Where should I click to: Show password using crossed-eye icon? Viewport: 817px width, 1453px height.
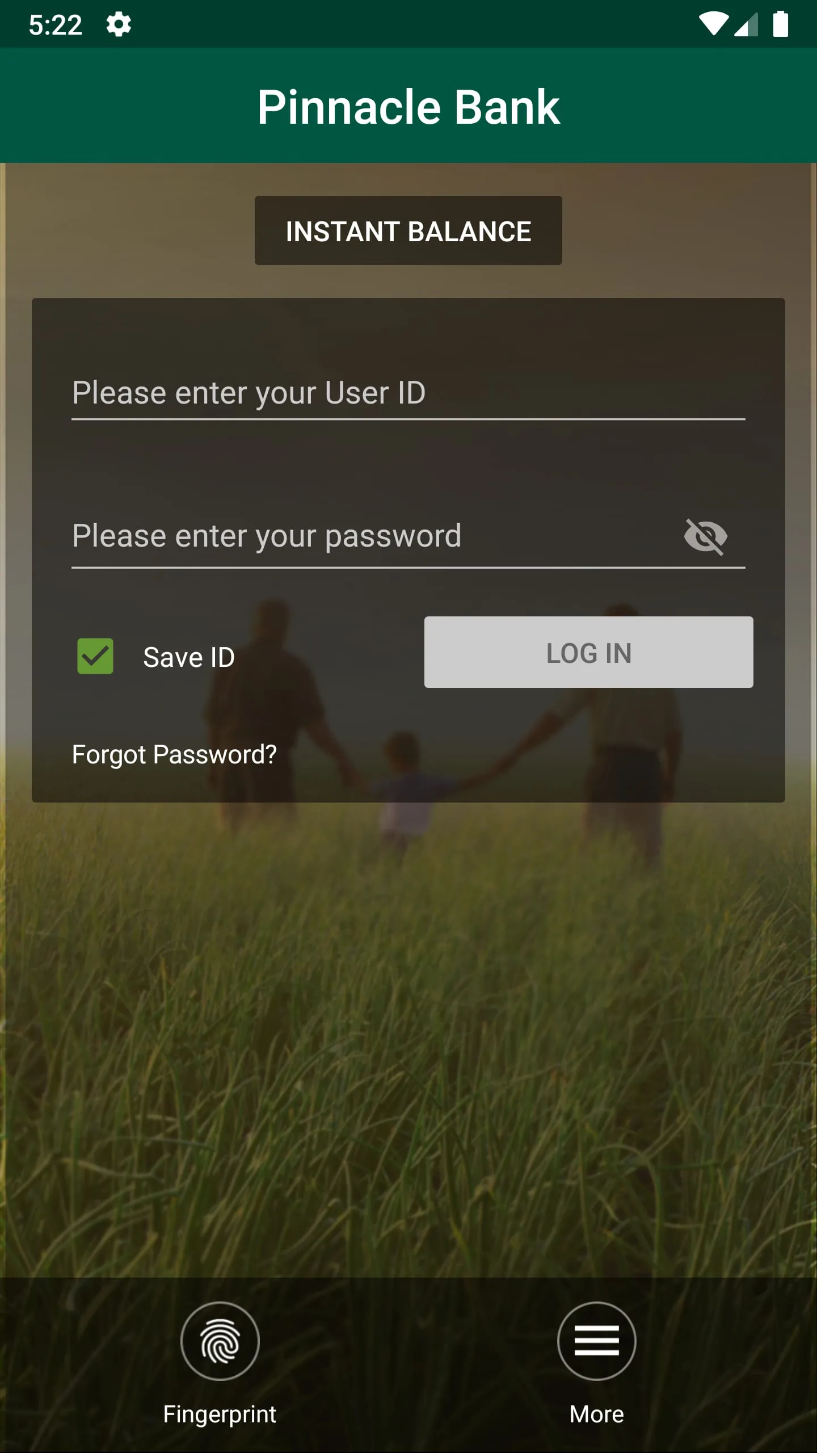pyautogui.click(x=705, y=536)
